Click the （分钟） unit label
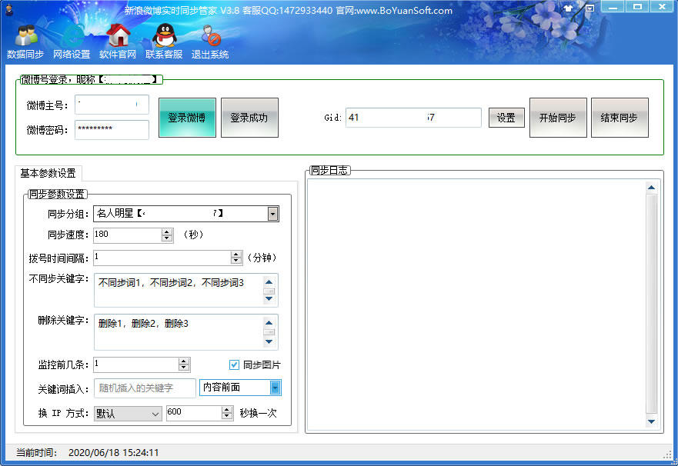This screenshot has height=466, width=678. (262, 258)
